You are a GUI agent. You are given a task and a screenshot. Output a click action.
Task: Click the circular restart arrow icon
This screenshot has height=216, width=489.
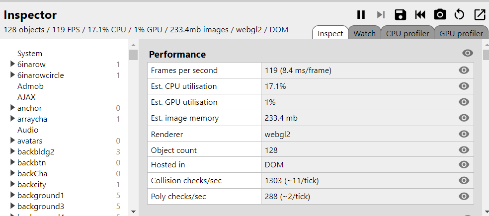tap(459, 15)
